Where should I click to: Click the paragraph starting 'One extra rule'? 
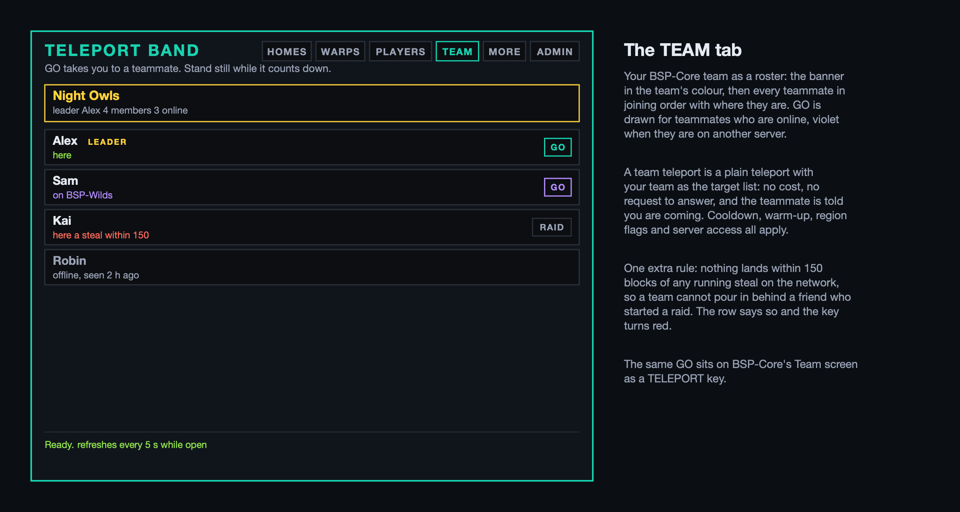pos(737,297)
